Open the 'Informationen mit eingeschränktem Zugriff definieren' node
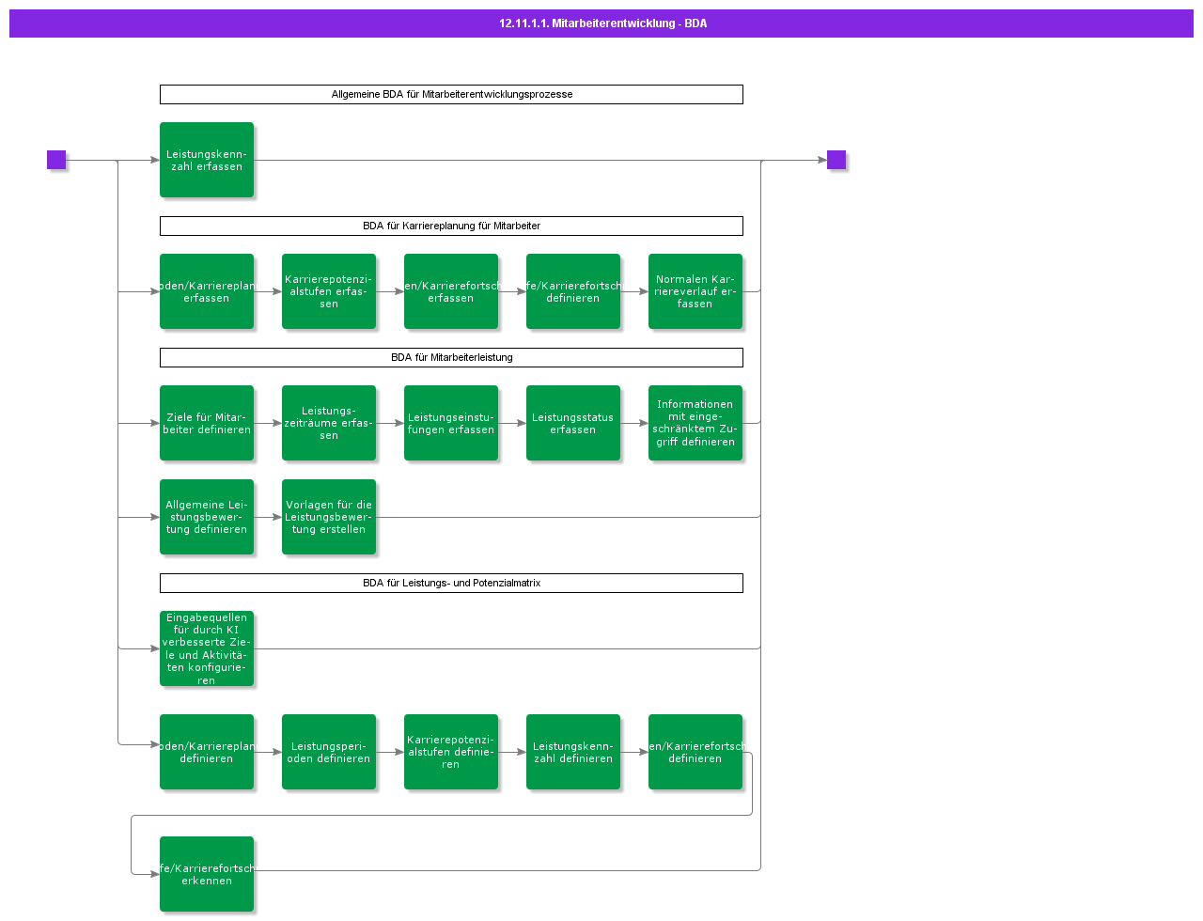The height and width of the screenshot is (921, 1203). point(695,423)
